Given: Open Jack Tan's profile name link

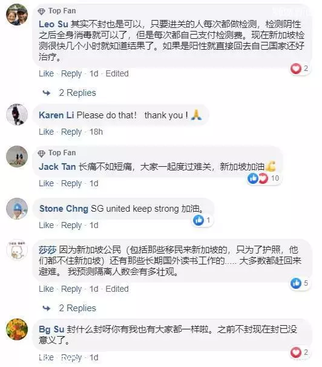Looking at the screenshot, I should click(x=57, y=167).
